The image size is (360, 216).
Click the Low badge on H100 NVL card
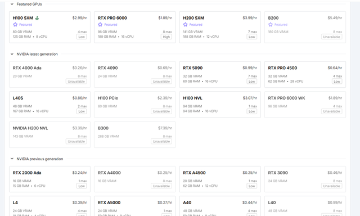(252, 111)
